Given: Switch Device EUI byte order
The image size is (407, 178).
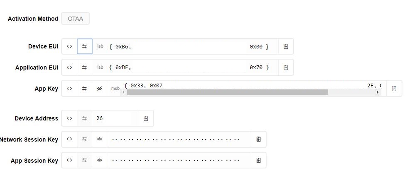Looking at the screenshot, I should click(85, 46).
